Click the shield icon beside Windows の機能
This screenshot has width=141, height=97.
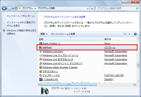click(4, 31)
